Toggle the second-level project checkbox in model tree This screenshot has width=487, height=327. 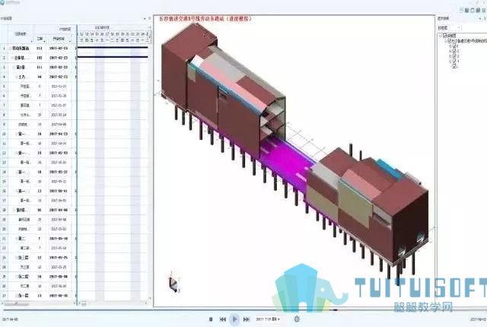tap(450, 40)
